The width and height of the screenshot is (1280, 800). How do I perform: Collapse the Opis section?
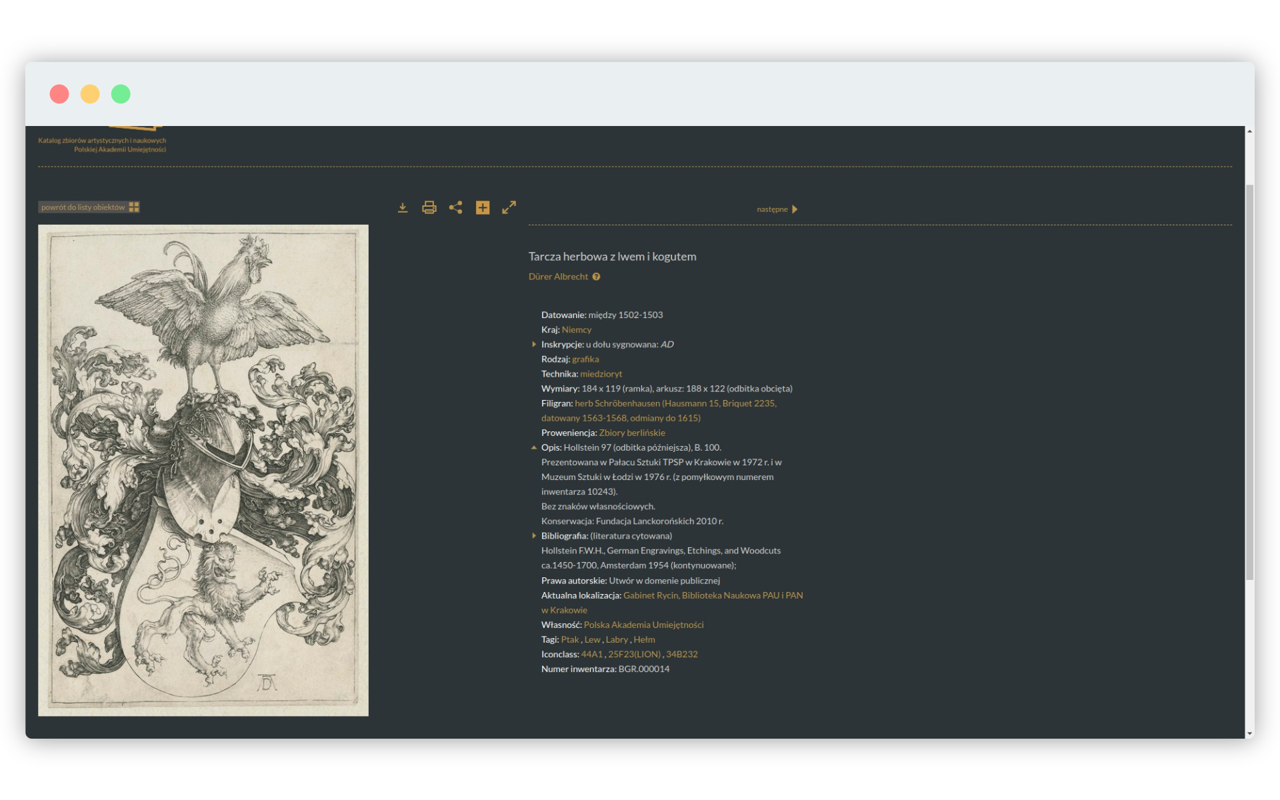(x=534, y=447)
